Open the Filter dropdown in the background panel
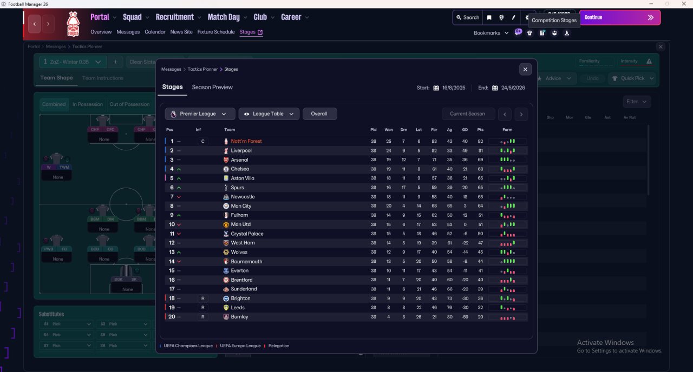 (x=636, y=102)
